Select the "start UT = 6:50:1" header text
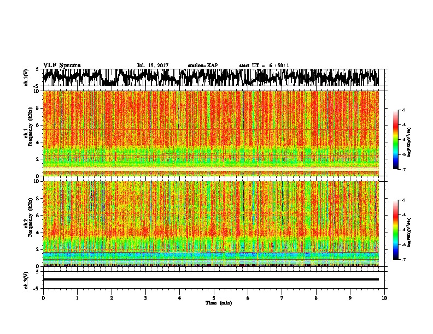The width and height of the screenshot is (433, 334). point(264,65)
